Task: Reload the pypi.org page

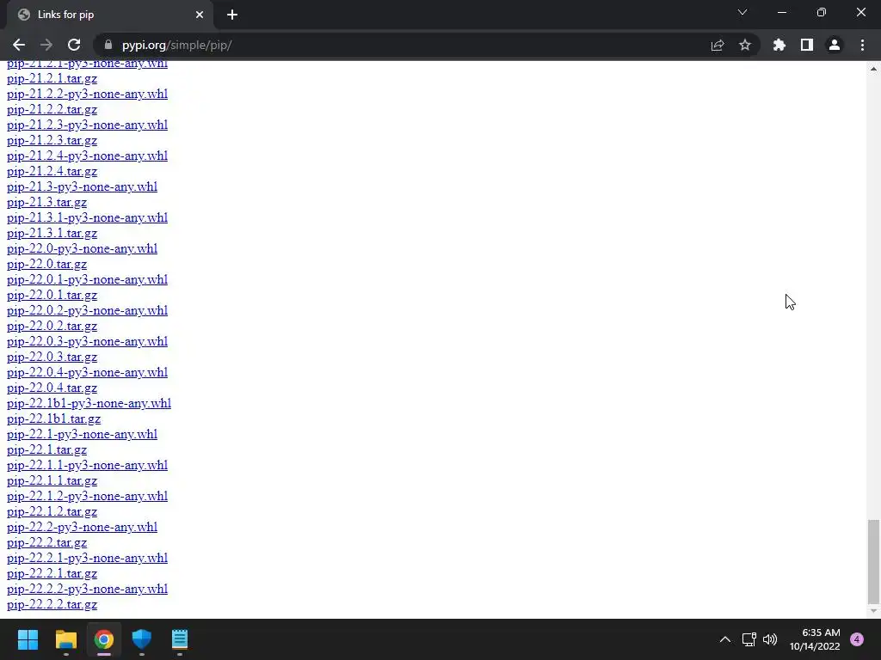Action: click(74, 45)
